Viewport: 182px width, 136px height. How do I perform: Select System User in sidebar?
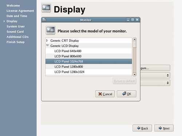[x=16, y=26]
